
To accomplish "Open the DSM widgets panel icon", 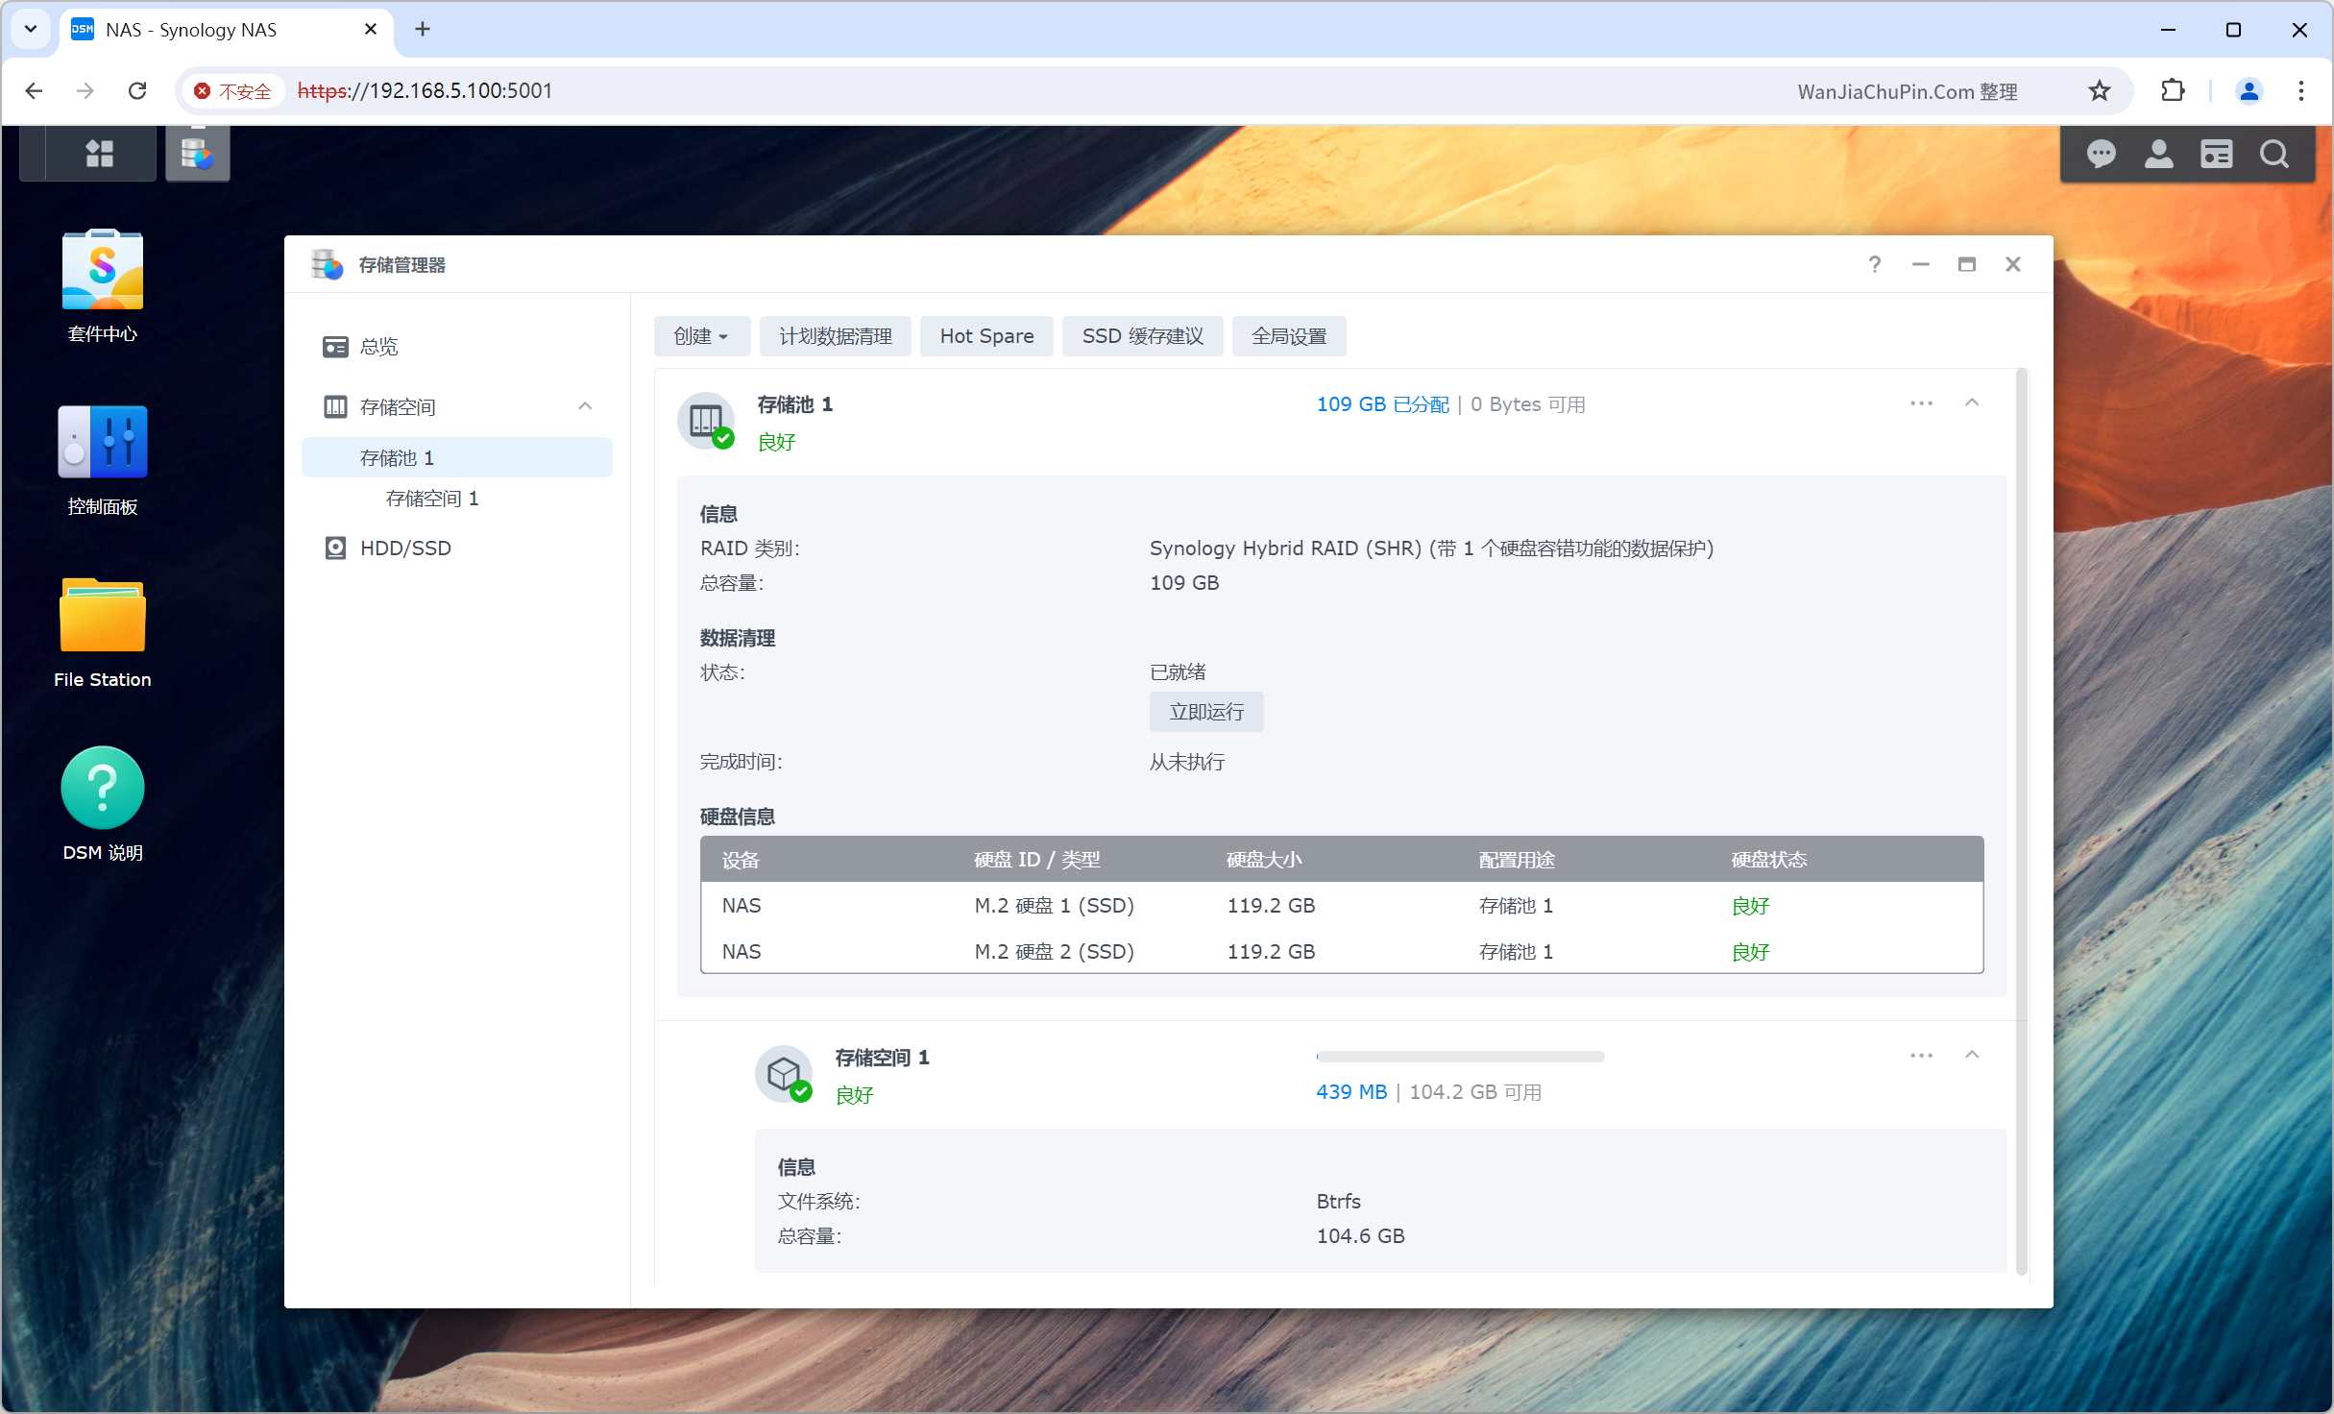I will 2216,154.
